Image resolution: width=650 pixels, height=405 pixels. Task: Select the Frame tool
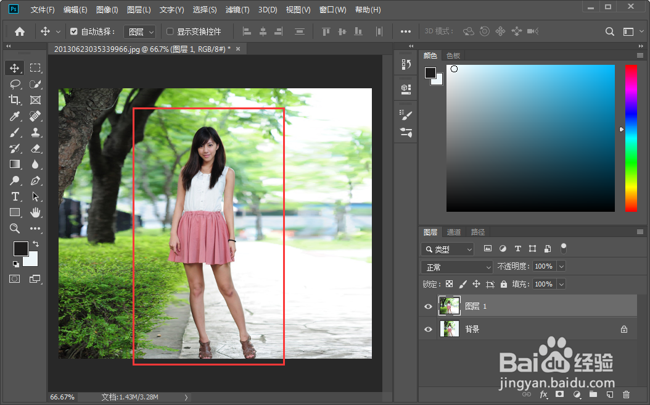pos(35,100)
